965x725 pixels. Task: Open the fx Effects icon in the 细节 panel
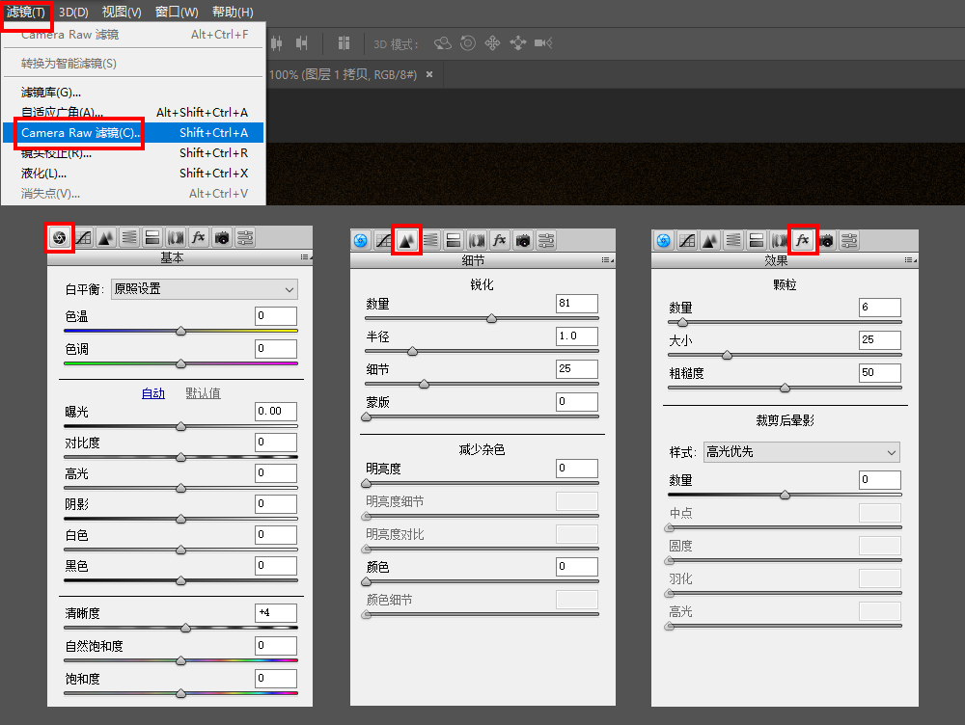click(500, 240)
